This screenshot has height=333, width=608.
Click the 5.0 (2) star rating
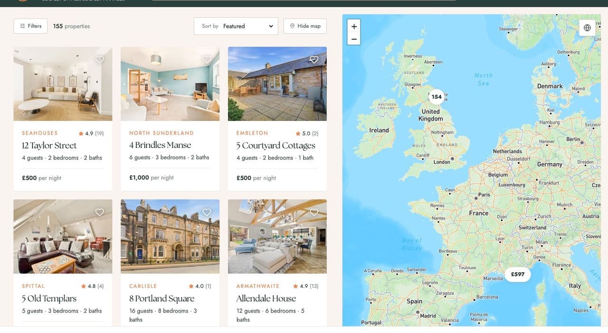pos(307,133)
